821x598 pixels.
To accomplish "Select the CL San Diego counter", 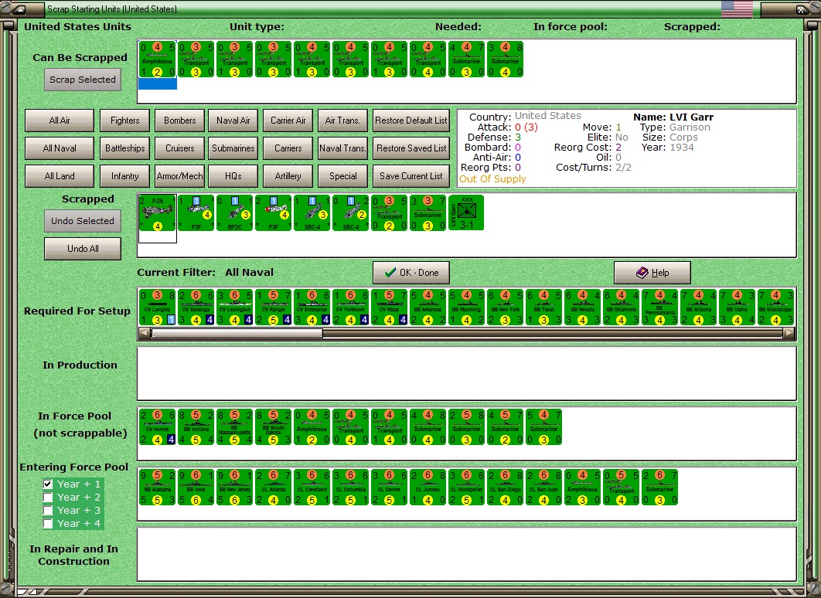I will (x=506, y=488).
